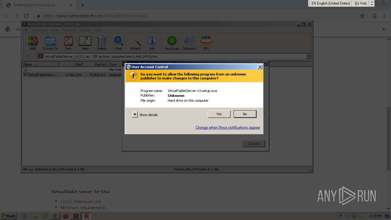Click the Comment toolbar icon

click(189, 43)
